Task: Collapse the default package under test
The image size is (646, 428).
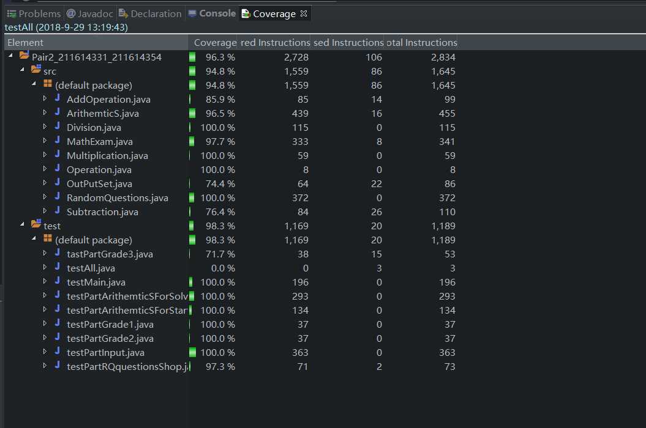Action: click(x=34, y=238)
